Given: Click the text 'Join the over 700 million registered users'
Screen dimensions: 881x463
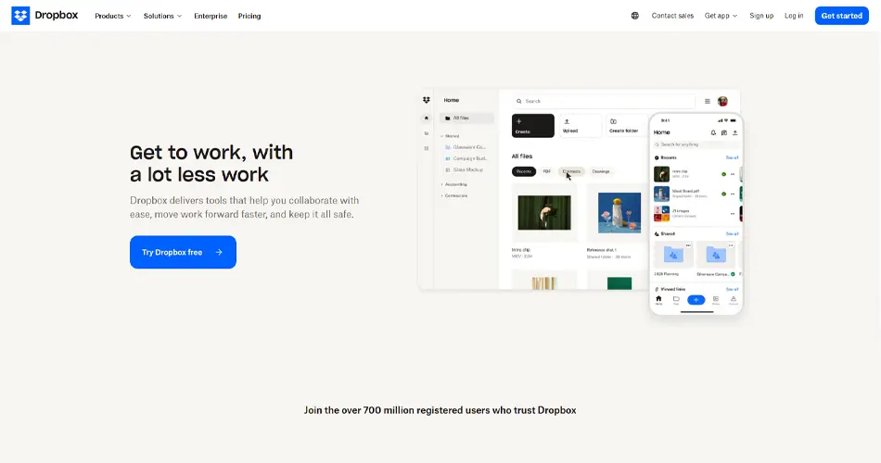Looking at the screenshot, I should [397, 410].
